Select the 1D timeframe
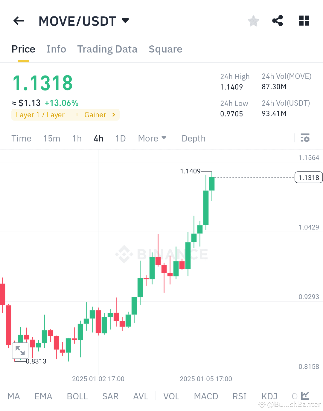Viewport: 323px width, 411px height. 121,138
